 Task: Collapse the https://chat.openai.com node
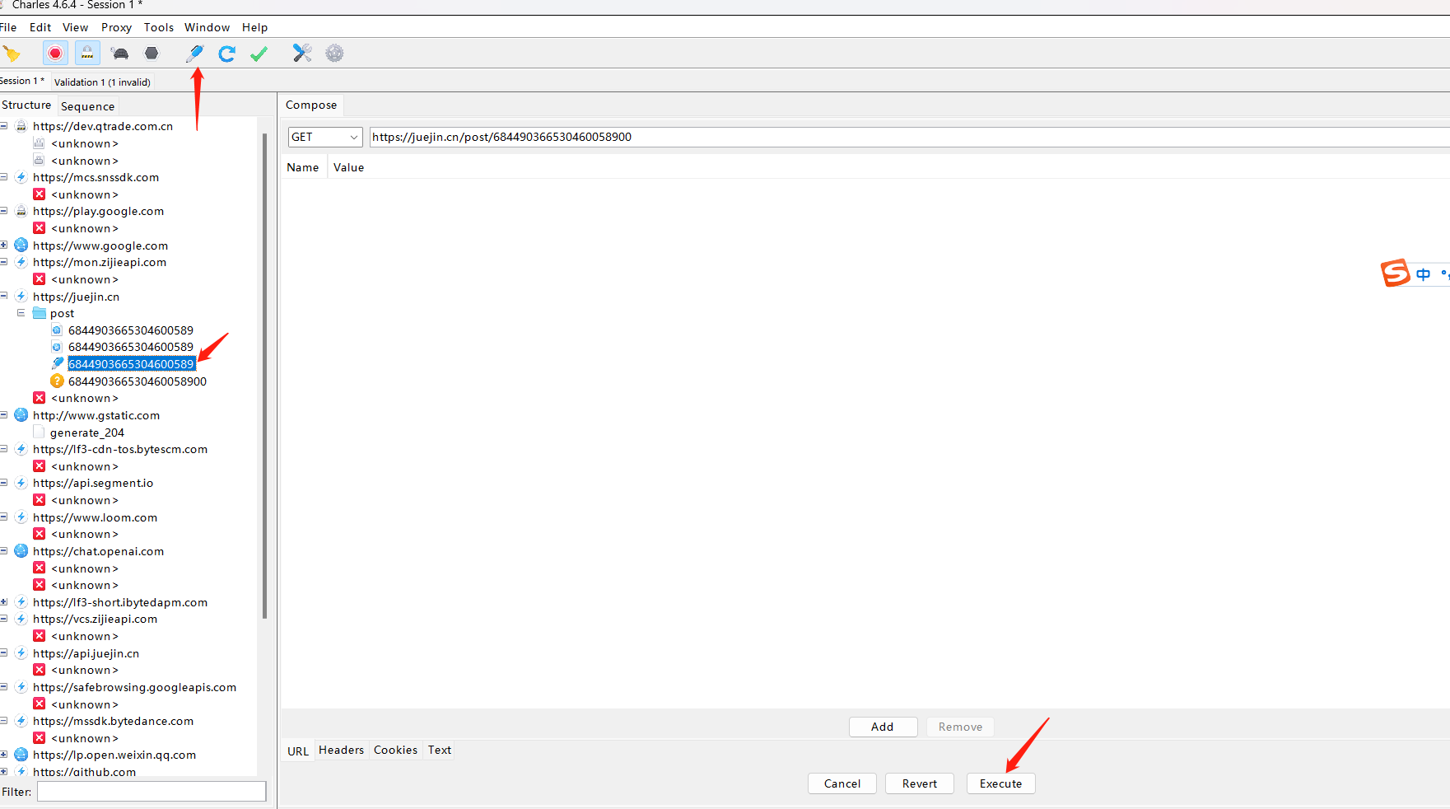[x=4, y=551]
